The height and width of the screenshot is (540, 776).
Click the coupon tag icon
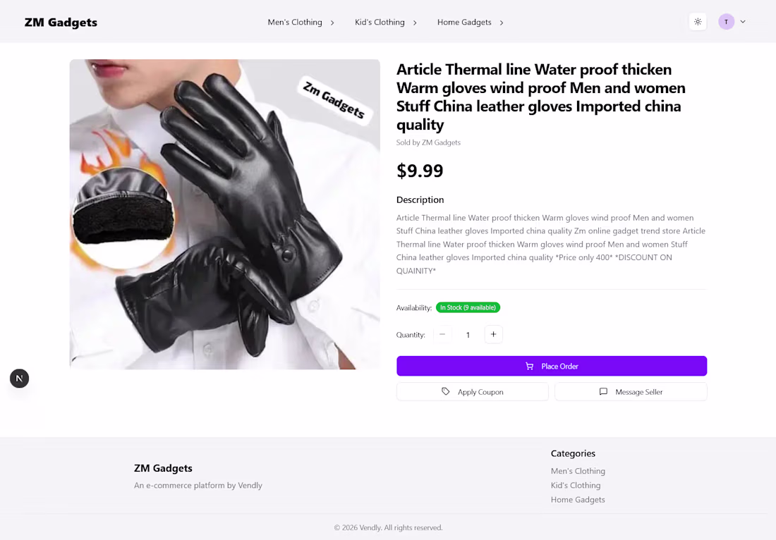[x=445, y=392]
